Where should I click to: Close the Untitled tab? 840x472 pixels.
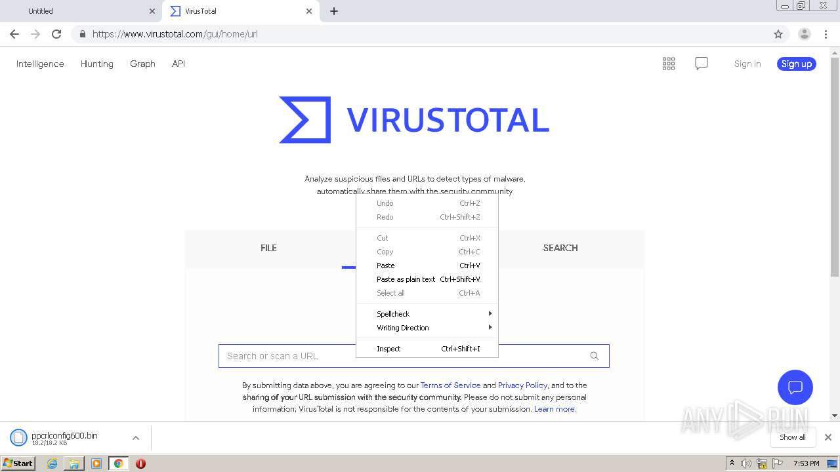(152, 11)
